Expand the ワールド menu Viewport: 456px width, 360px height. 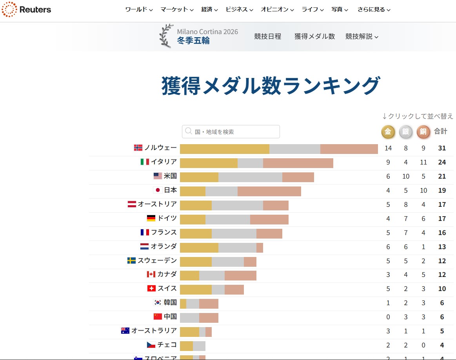139,9
